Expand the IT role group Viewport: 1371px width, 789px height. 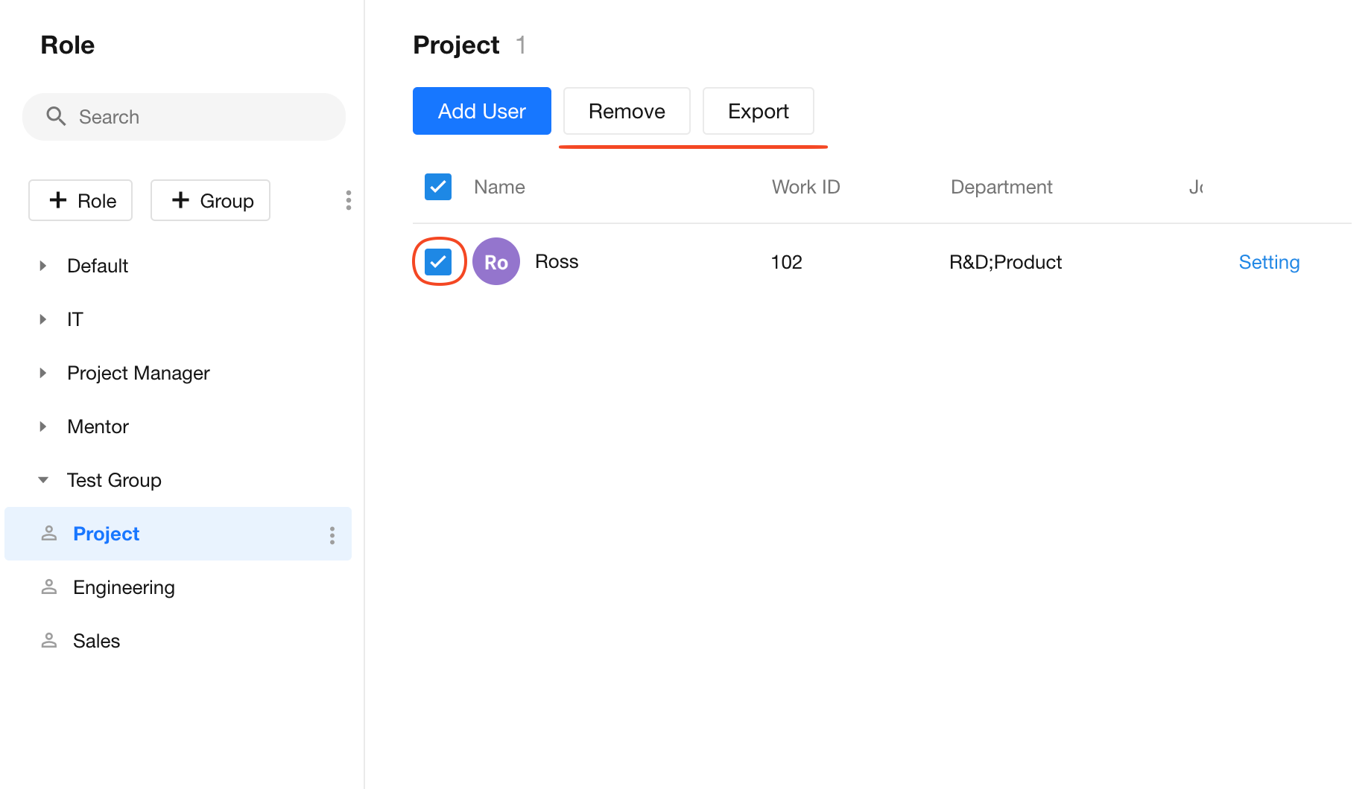[43, 319]
